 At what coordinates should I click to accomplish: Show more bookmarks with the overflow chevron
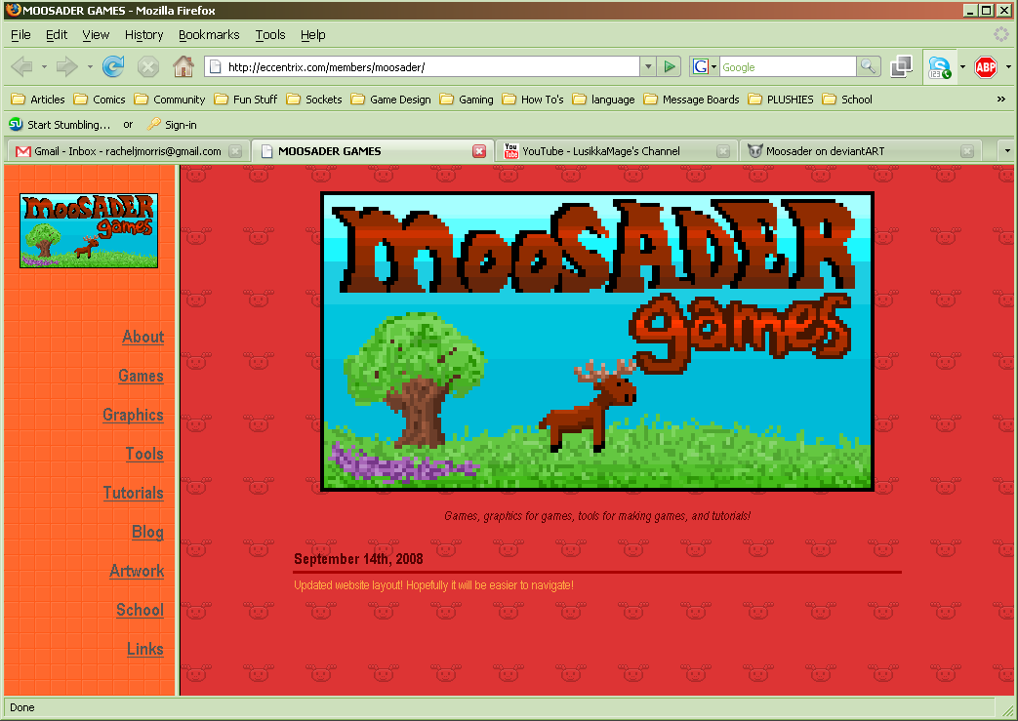click(x=1000, y=100)
